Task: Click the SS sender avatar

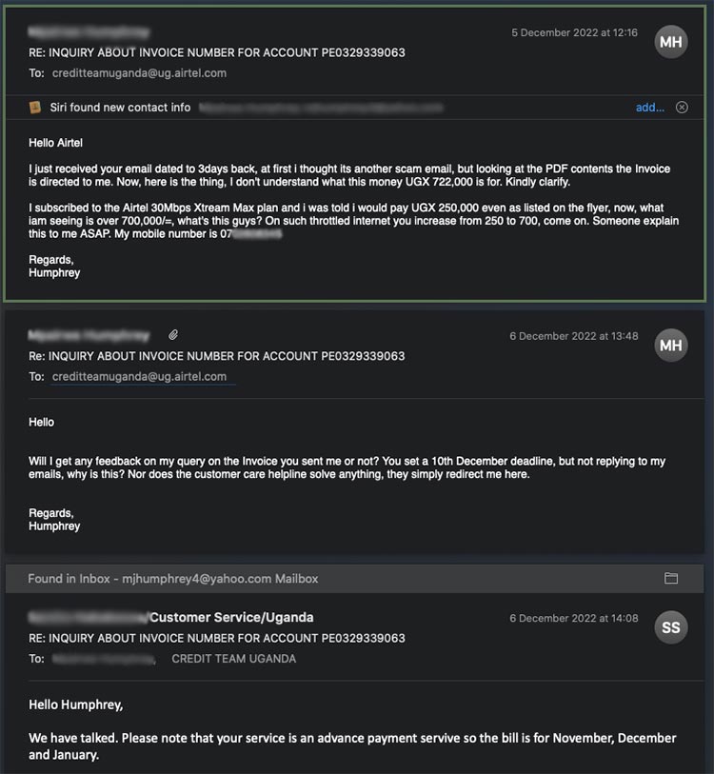Action: pos(670,627)
